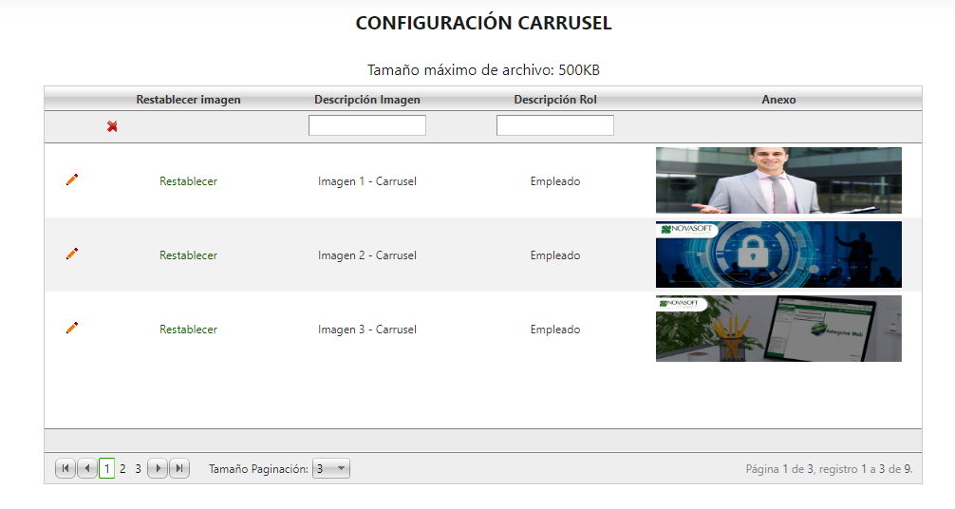The width and height of the screenshot is (955, 509).
Task: Select page 3 in pager
Action: [x=139, y=469]
